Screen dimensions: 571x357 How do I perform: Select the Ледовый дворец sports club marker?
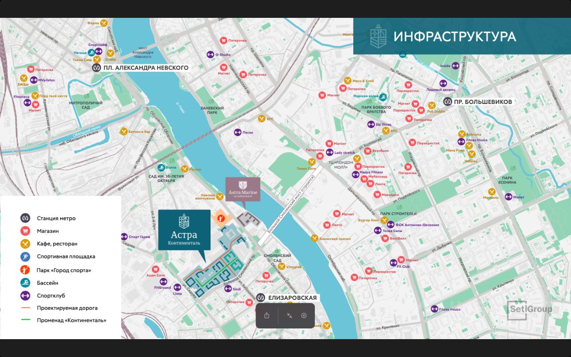(443, 83)
